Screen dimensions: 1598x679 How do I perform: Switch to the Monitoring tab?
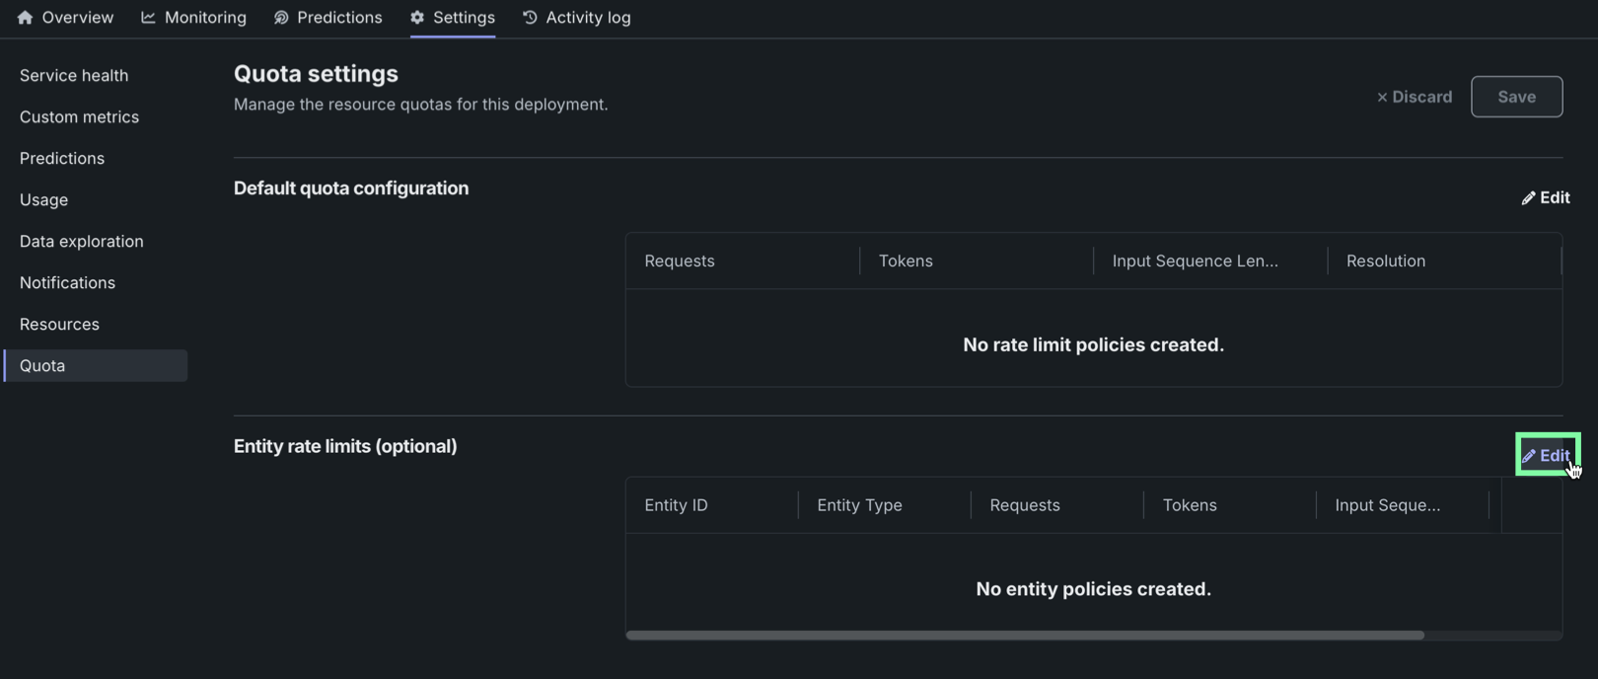pos(204,18)
